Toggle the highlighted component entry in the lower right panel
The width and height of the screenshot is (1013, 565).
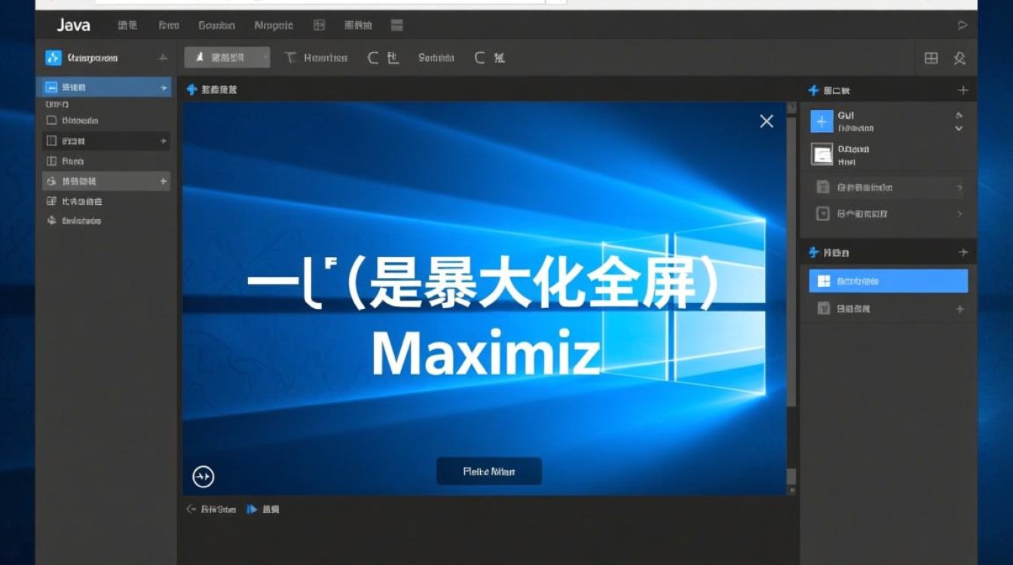coord(888,280)
